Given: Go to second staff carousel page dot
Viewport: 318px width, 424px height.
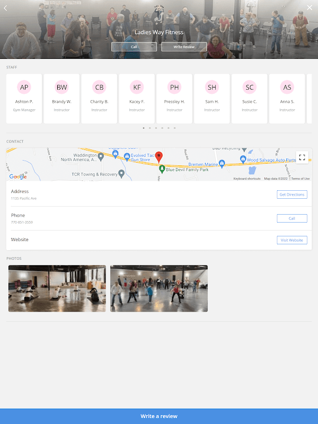Looking at the screenshot, I should pyautogui.click(x=150, y=128).
